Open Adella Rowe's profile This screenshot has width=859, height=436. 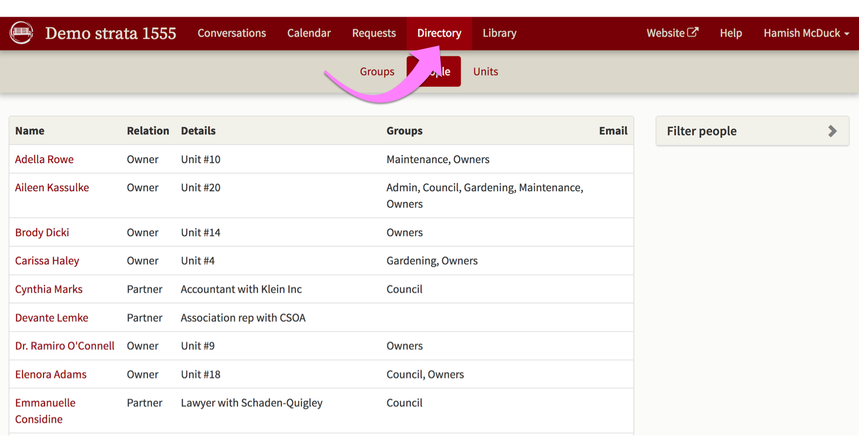coord(45,159)
